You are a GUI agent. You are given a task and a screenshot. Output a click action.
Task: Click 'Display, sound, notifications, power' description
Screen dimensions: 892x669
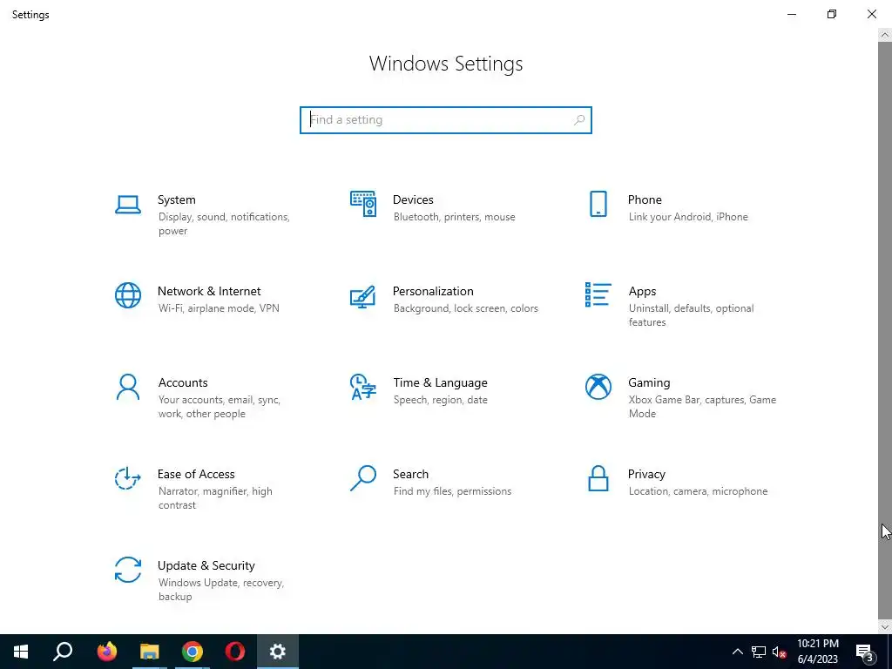click(x=224, y=224)
